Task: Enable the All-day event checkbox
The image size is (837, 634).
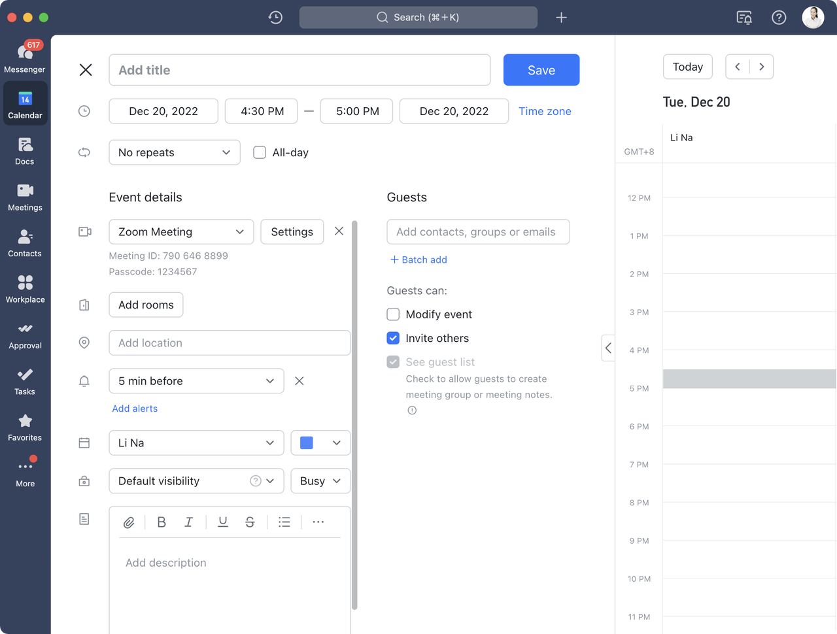Action: point(260,152)
